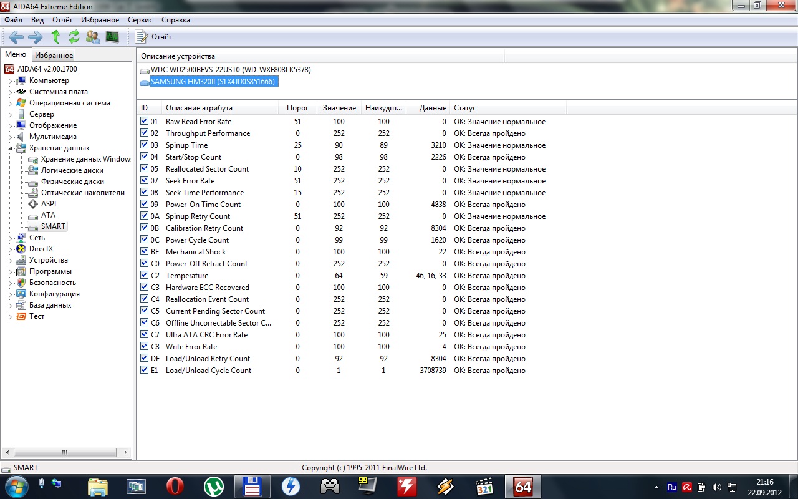Screen dimensions: 798x499
Task: Open Windows Explorer folder in taskbar
Action: pos(97,486)
